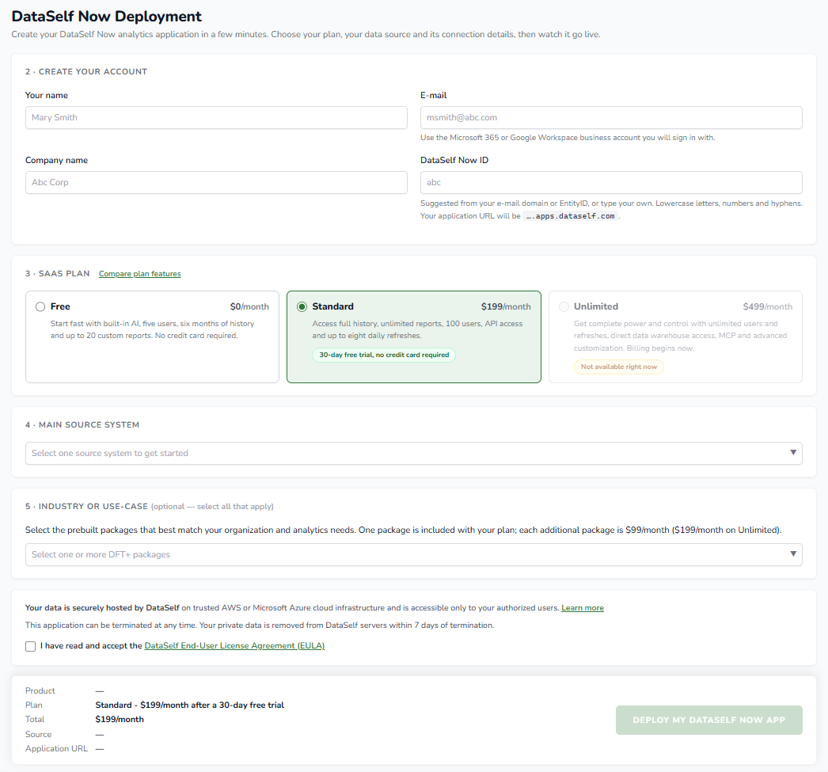This screenshot has width=828, height=772.
Task: Check the EULA acceptance checkbox
Action: point(31,646)
